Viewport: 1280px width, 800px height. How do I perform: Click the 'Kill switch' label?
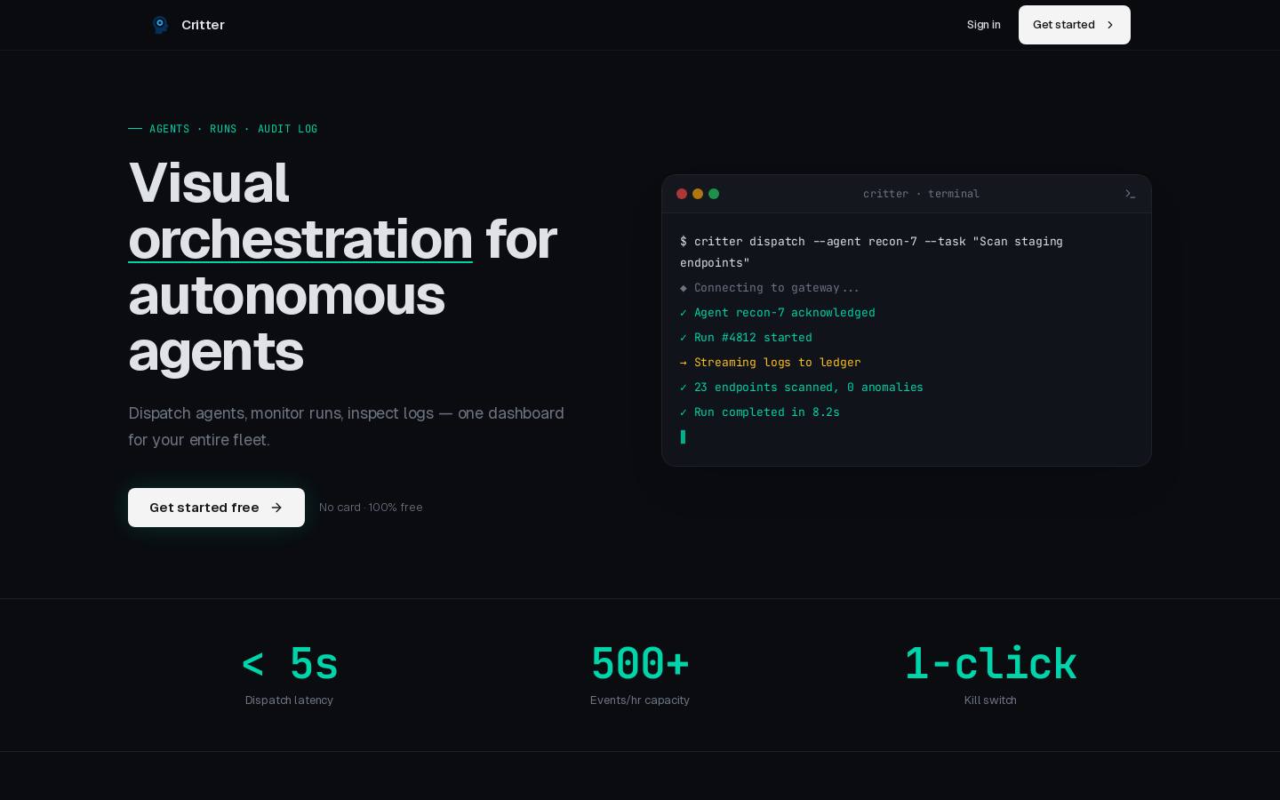(x=990, y=700)
